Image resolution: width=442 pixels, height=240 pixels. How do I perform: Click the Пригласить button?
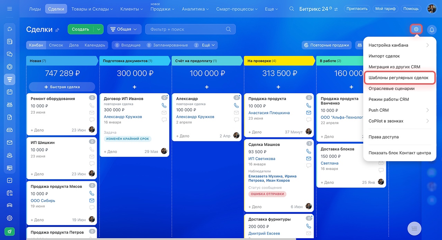click(x=357, y=9)
